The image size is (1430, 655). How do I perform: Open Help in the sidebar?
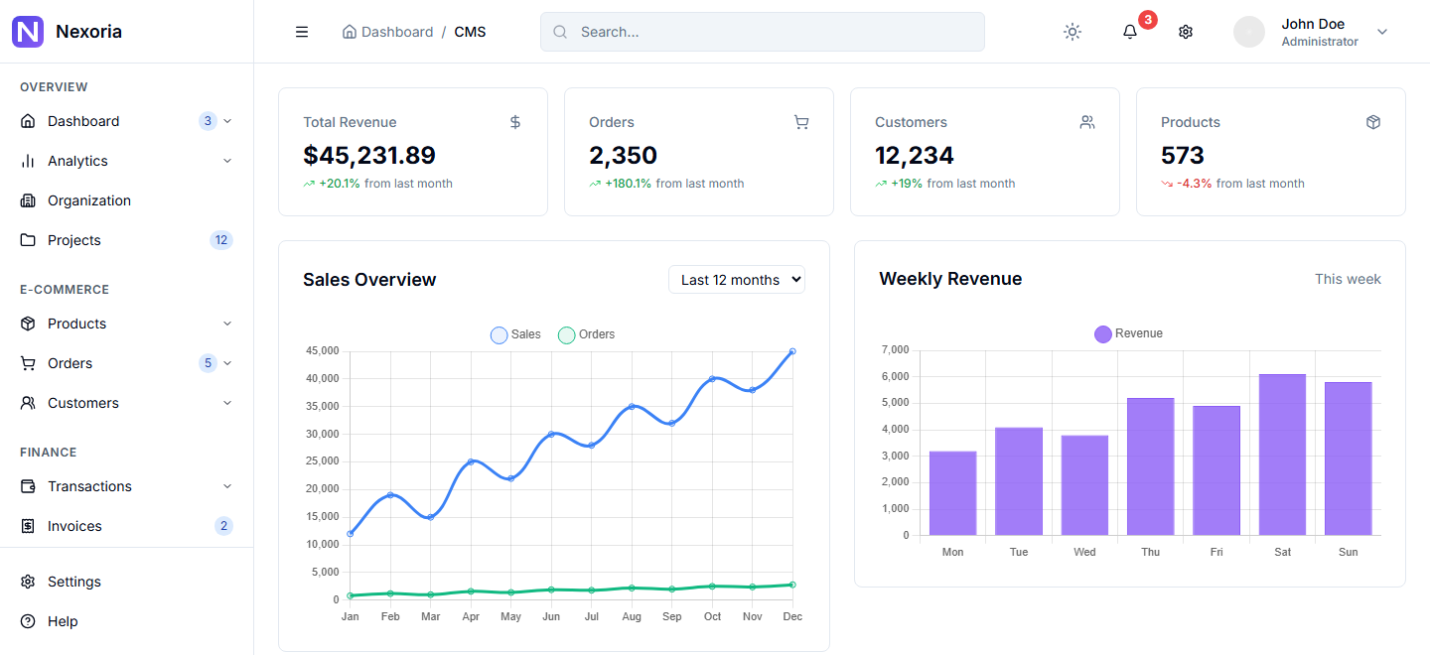126,621
